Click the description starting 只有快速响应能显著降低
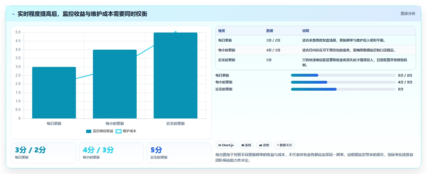Screen dimensions: 427x174 click(355, 63)
